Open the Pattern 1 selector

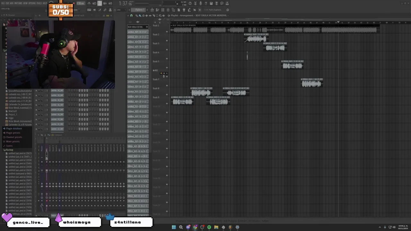click(138, 10)
